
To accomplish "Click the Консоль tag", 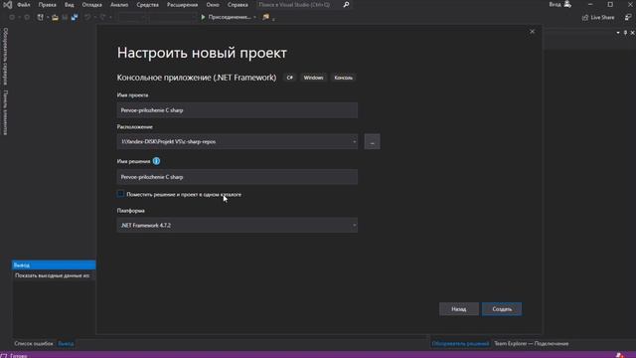I will pos(343,78).
